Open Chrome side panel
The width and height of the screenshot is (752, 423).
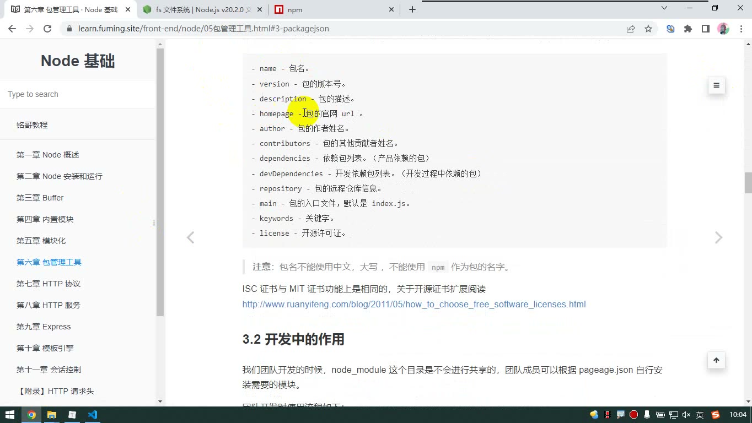[705, 29]
